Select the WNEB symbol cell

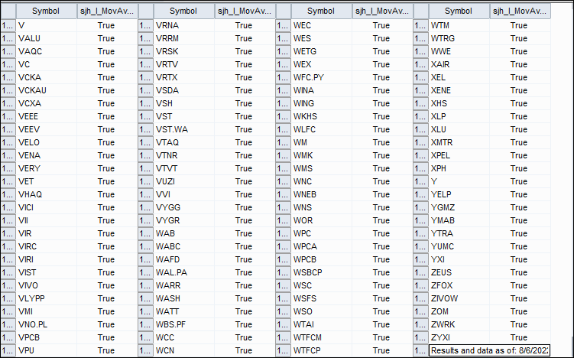coord(322,194)
